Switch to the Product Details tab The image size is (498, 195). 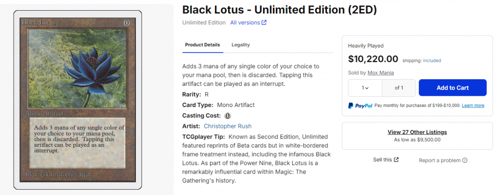[x=202, y=45]
